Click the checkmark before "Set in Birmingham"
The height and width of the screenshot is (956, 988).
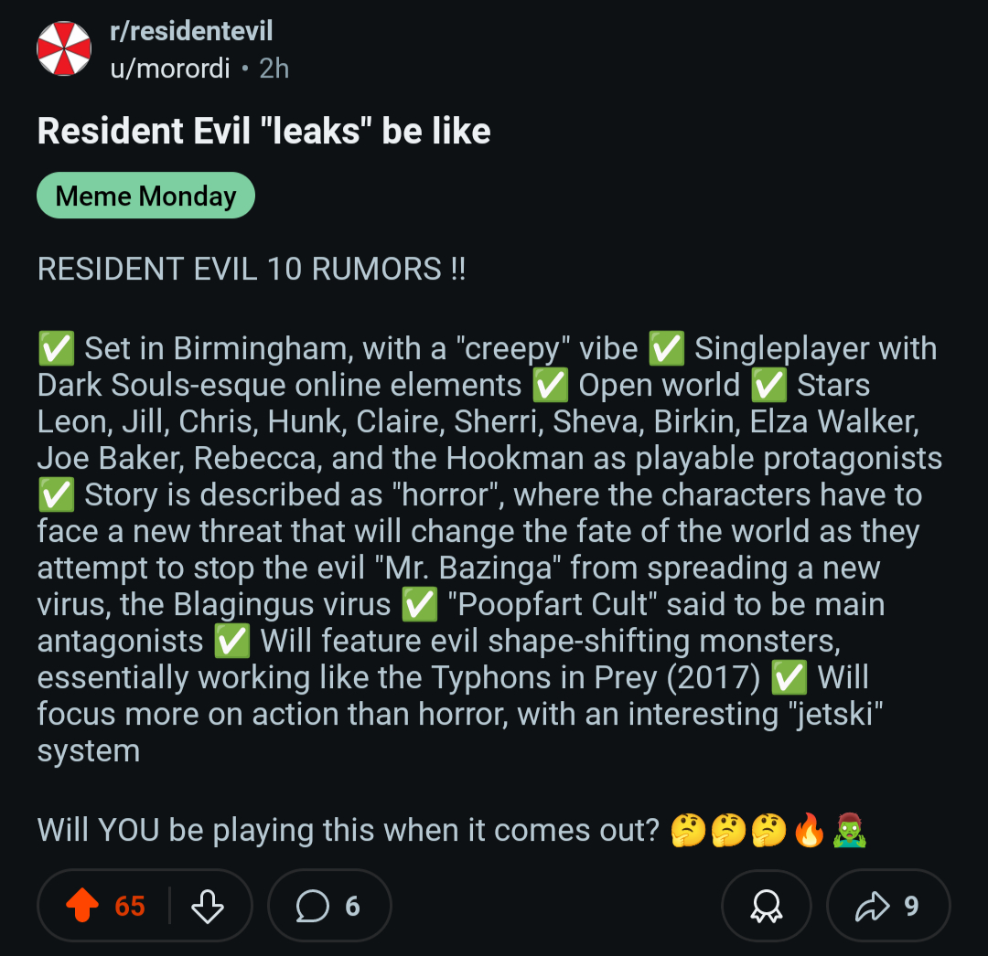click(x=56, y=349)
